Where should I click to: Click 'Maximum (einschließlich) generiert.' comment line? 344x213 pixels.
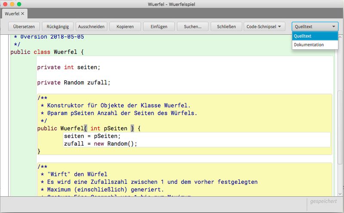(x=102, y=189)
